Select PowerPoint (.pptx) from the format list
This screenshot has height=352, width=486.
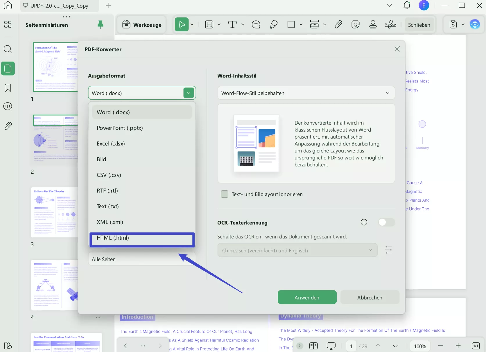120,128
